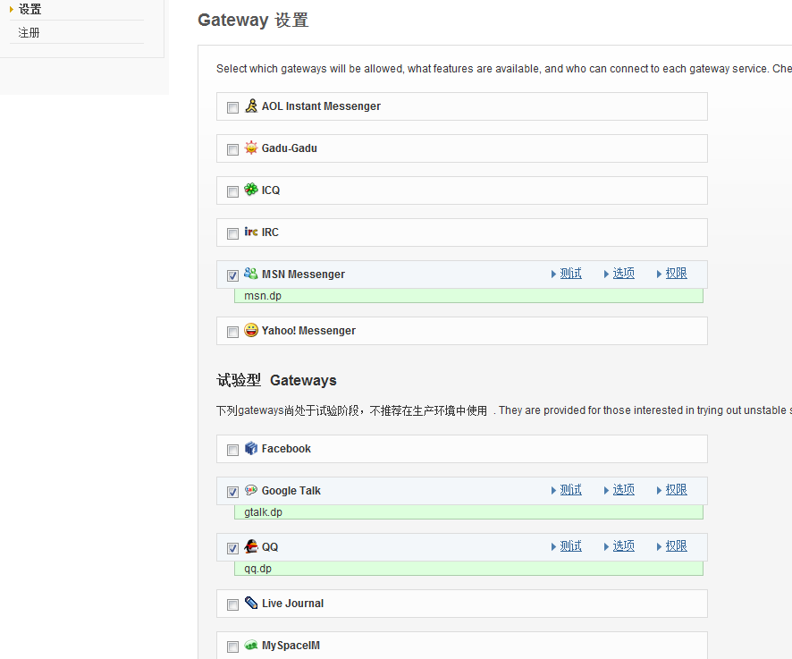The image size is (792, 659).
Task: Expand arrow beside MSN Messenger 测试
Action: click(x=553, y=274)
